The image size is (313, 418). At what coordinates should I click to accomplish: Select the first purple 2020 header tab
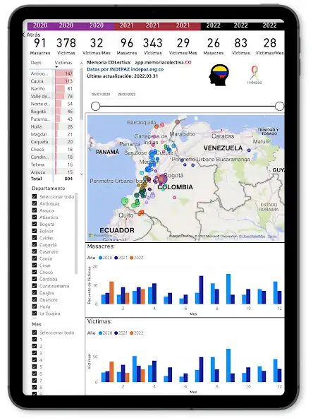coord(40,25)
